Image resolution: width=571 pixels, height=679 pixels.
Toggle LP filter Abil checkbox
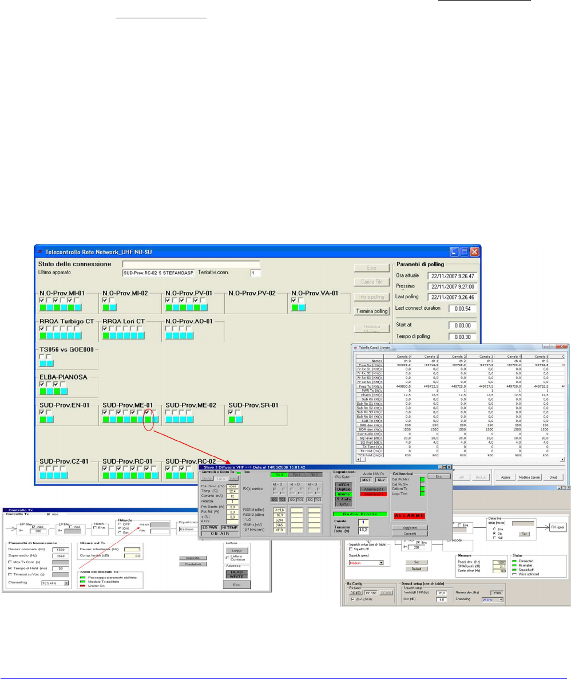click(x=70, y=527)
